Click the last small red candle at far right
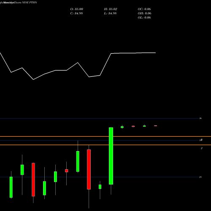Image resolution: width=211 pixels, height=211 pixels. [155, 126]
